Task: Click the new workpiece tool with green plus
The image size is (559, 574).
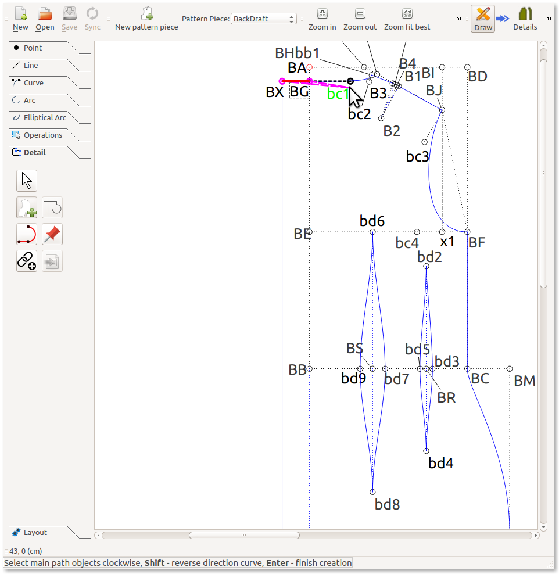Action: pyautogui.click(x=27, y=207)
